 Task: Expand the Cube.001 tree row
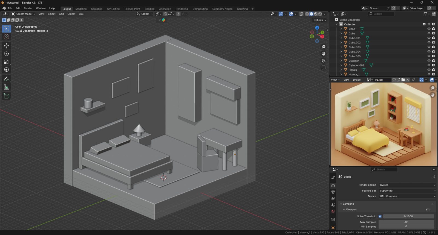tap(341, 38)
